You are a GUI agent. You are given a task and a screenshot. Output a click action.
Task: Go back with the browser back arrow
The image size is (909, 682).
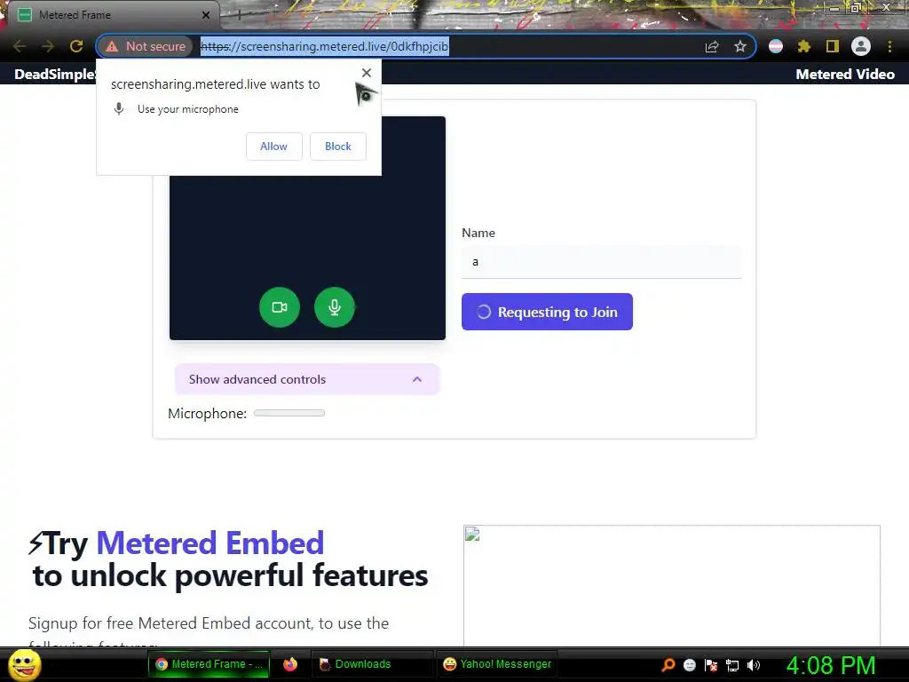pyautogui.click(x=20, y=46)
